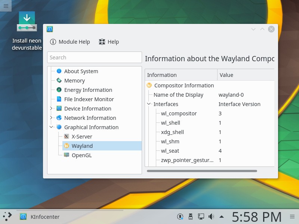This screenshot has width=299, height=224.
Task: Click the OpenGL monitor icon
Action: [x=67, y=155]
